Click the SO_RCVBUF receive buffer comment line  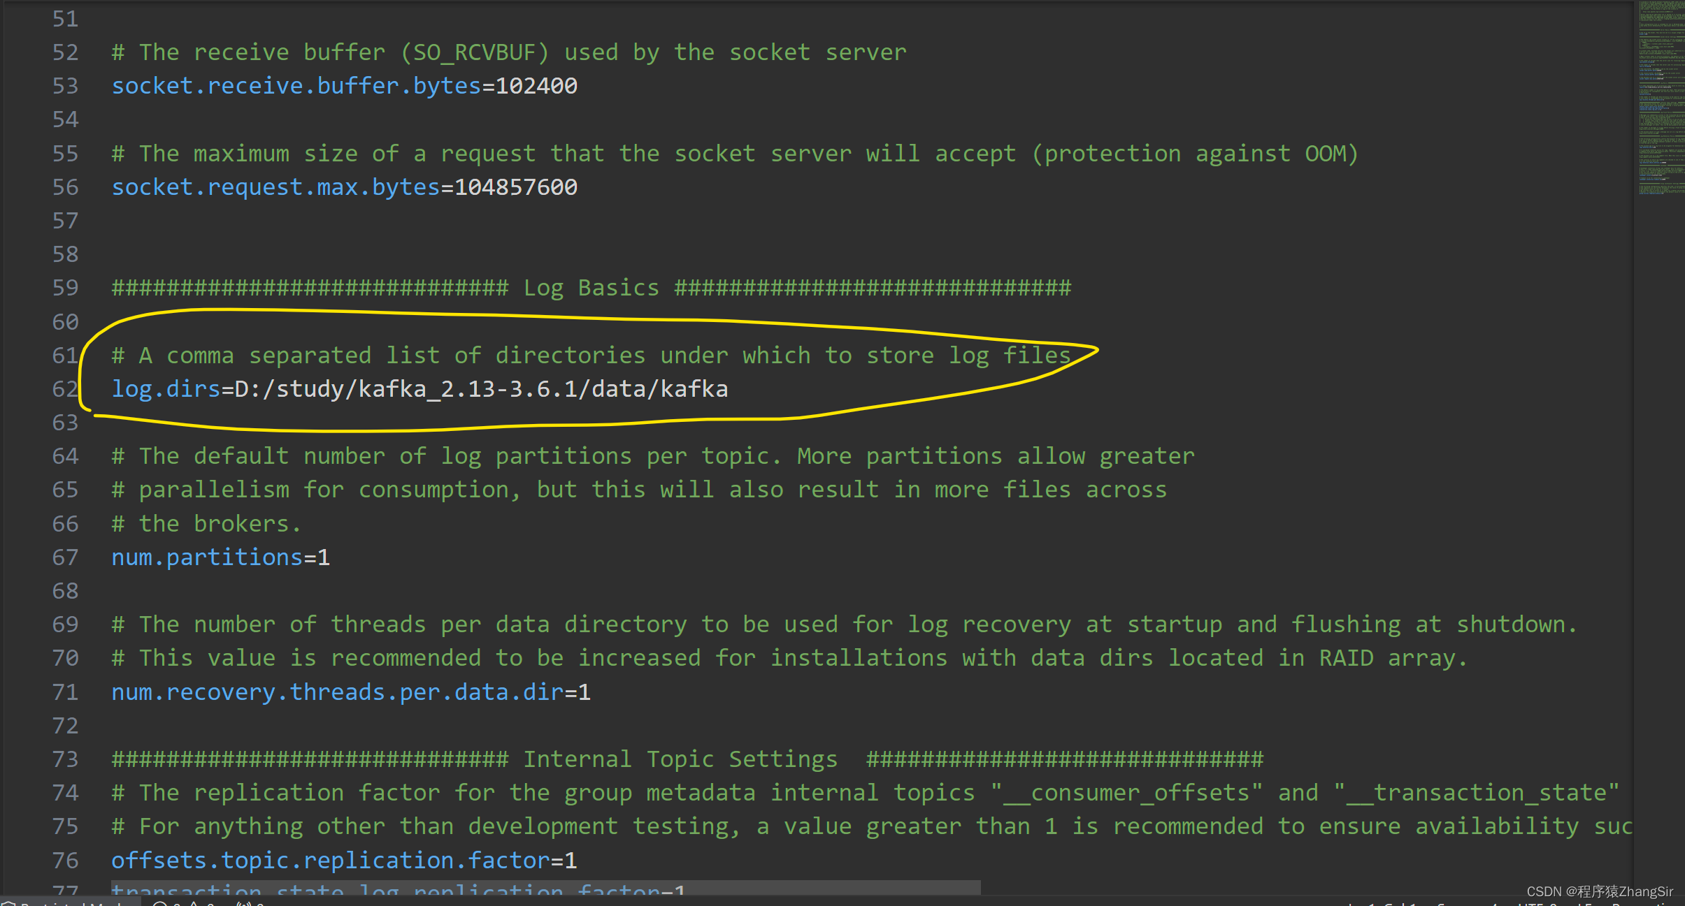click(x=509, y=52)
